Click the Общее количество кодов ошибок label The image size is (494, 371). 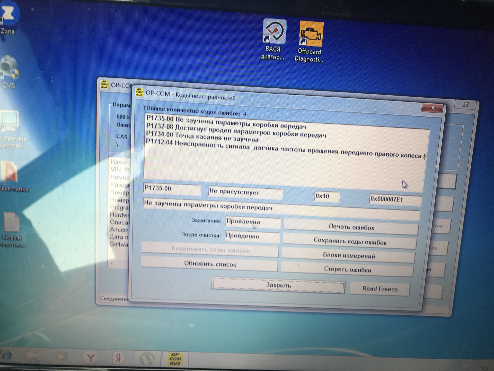[x=195, y=111]
